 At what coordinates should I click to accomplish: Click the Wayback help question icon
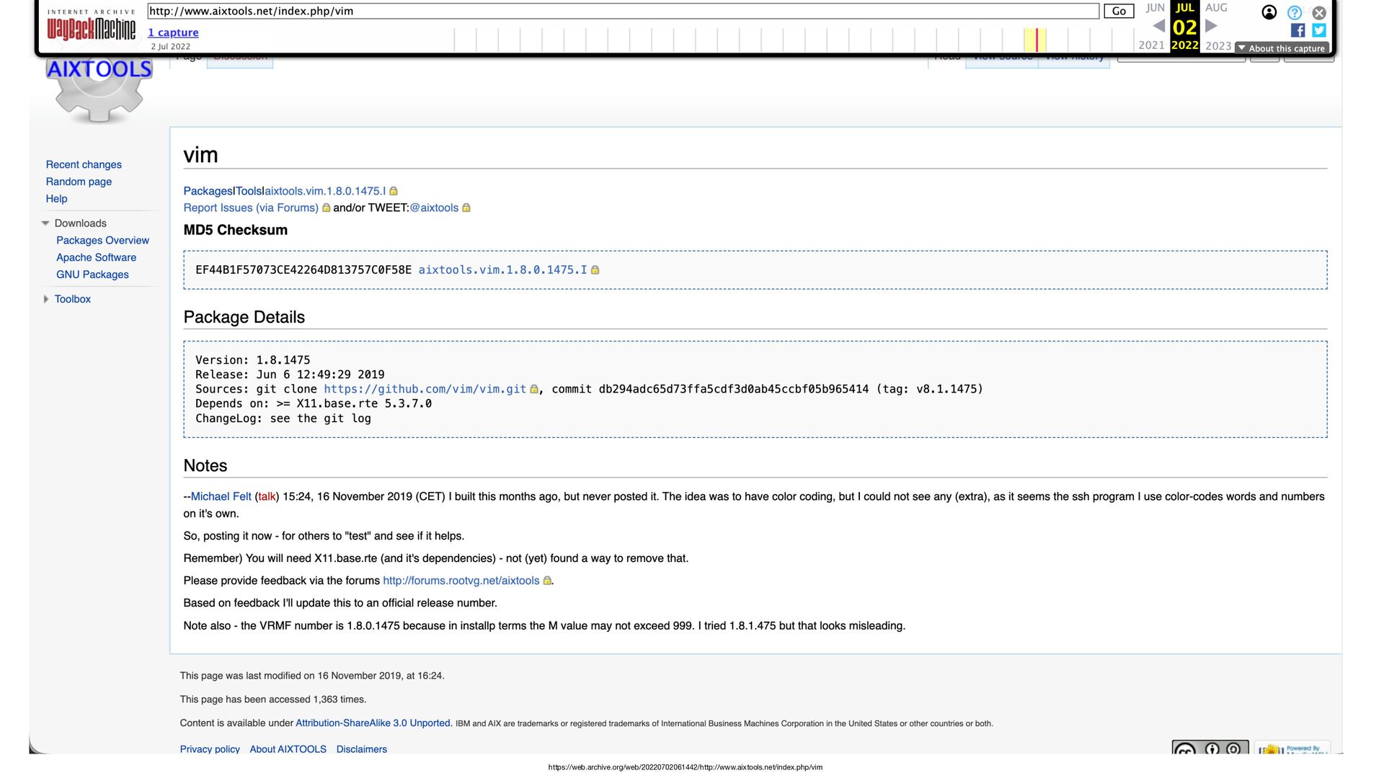1295,12
